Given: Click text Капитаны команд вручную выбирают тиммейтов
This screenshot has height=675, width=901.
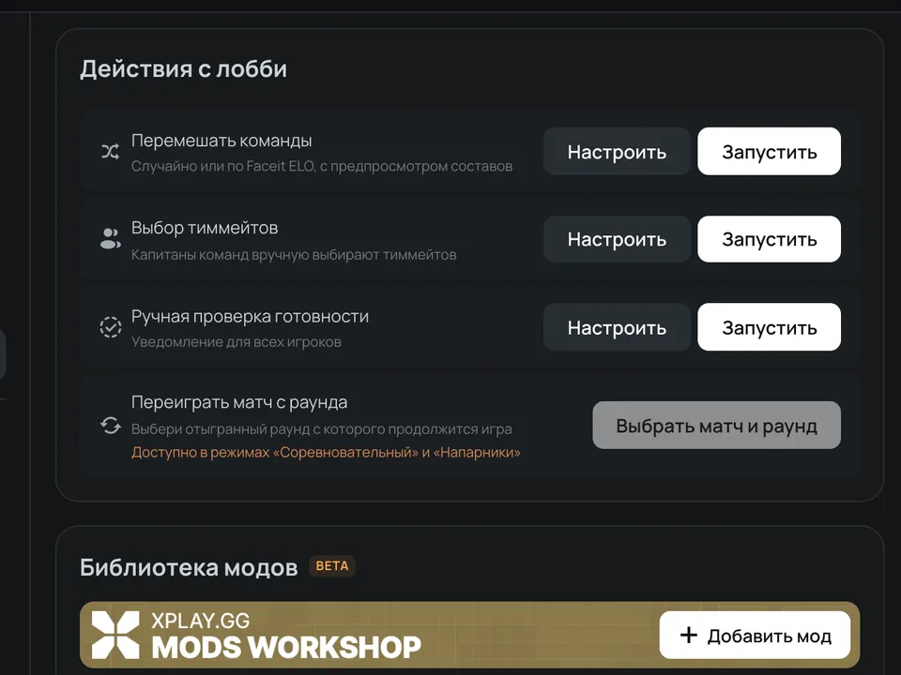Looking at the screenshot, I should [294, 255].
